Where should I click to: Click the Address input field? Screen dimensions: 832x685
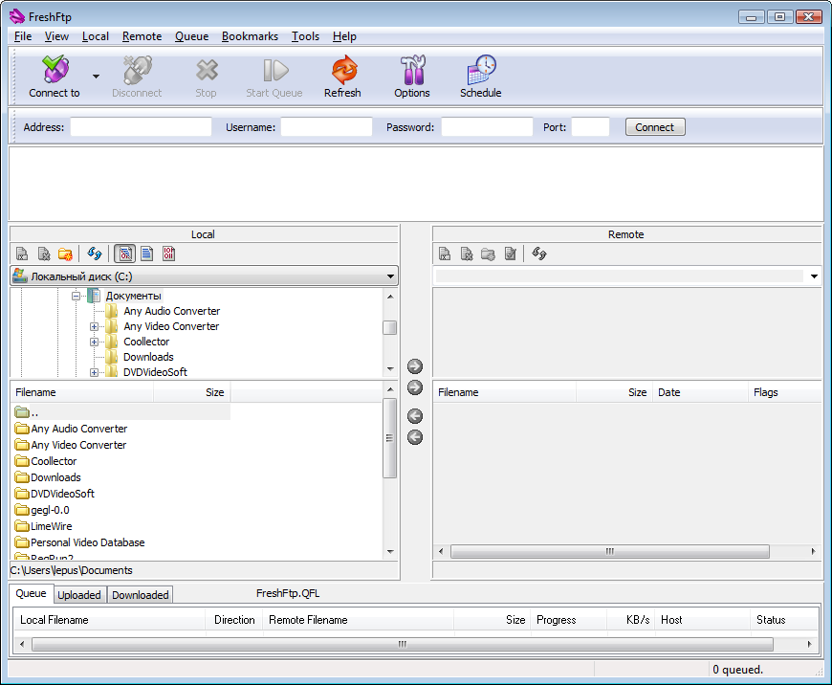click(142, 127)
